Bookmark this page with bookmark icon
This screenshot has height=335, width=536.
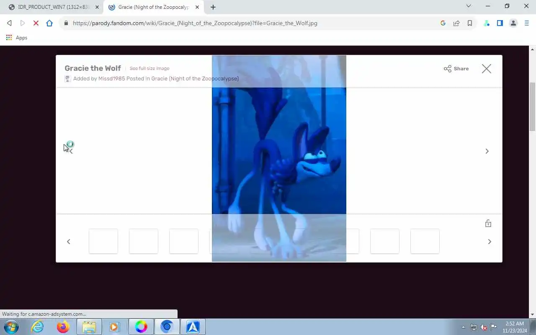point(470,23)
